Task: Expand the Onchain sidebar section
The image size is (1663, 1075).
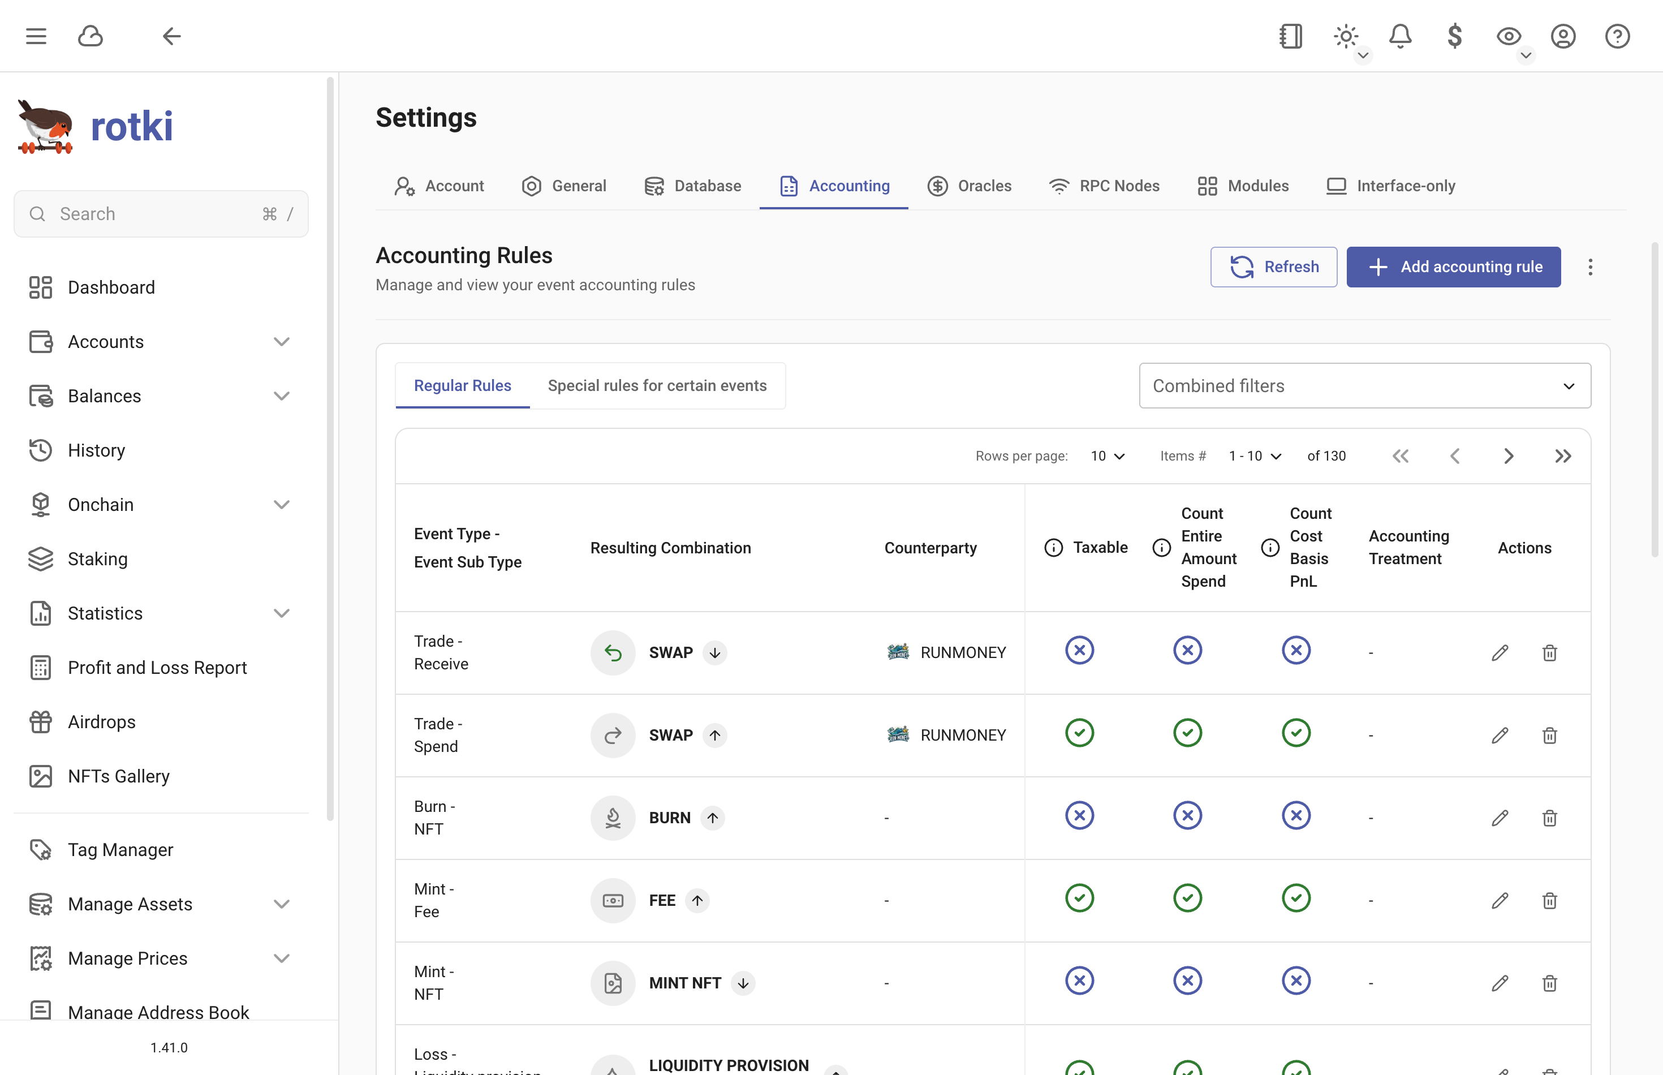Action: 161,505
